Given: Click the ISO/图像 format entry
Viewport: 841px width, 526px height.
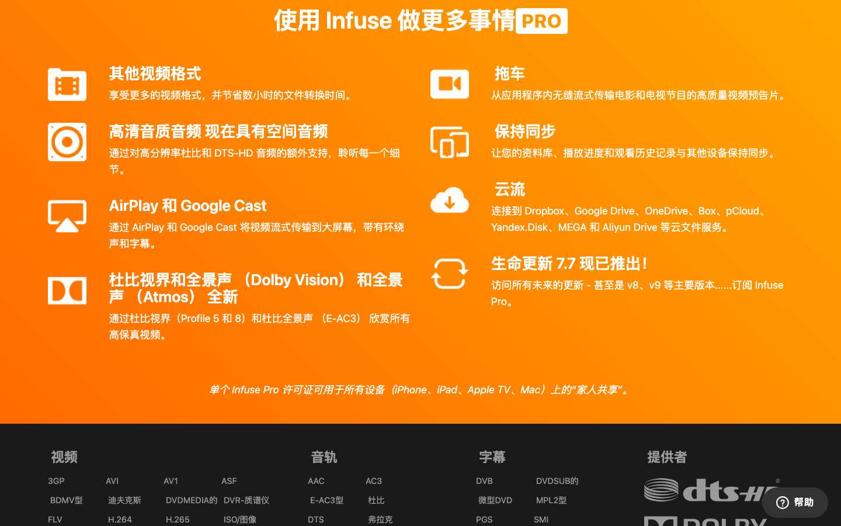Looking at the screenshot, I should [x=240, y=520].
